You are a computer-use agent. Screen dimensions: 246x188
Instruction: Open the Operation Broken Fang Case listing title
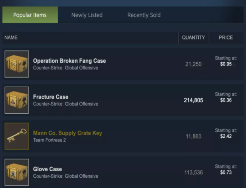point(69,61)
